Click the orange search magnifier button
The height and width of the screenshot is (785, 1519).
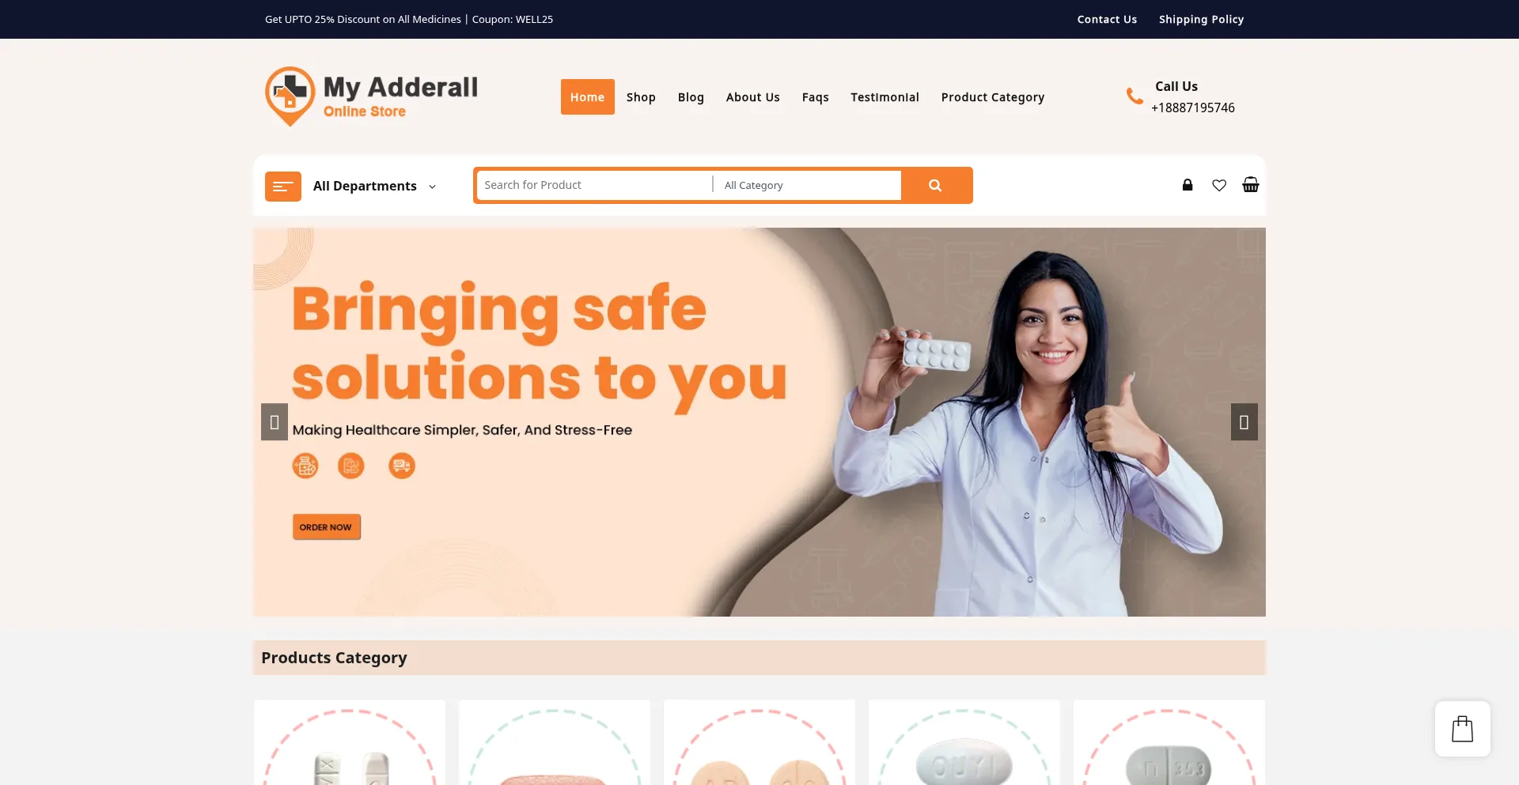[936, 185]
